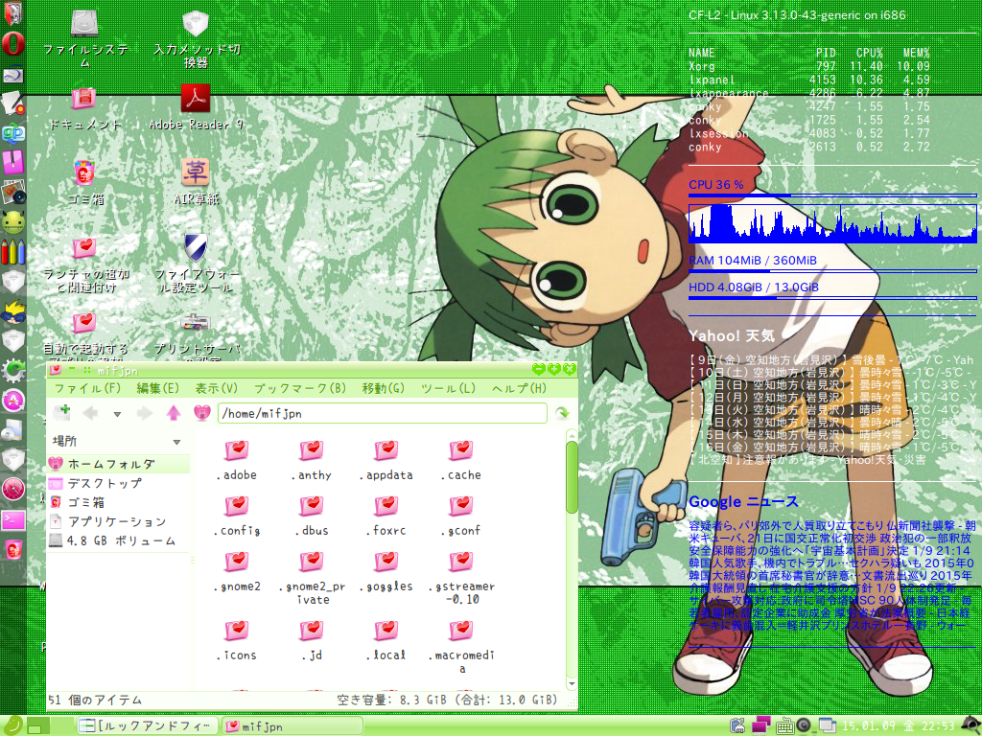Select the .dbus folder
The width and height of the screenshot is (982, 736).
click(x=312, y=516)
